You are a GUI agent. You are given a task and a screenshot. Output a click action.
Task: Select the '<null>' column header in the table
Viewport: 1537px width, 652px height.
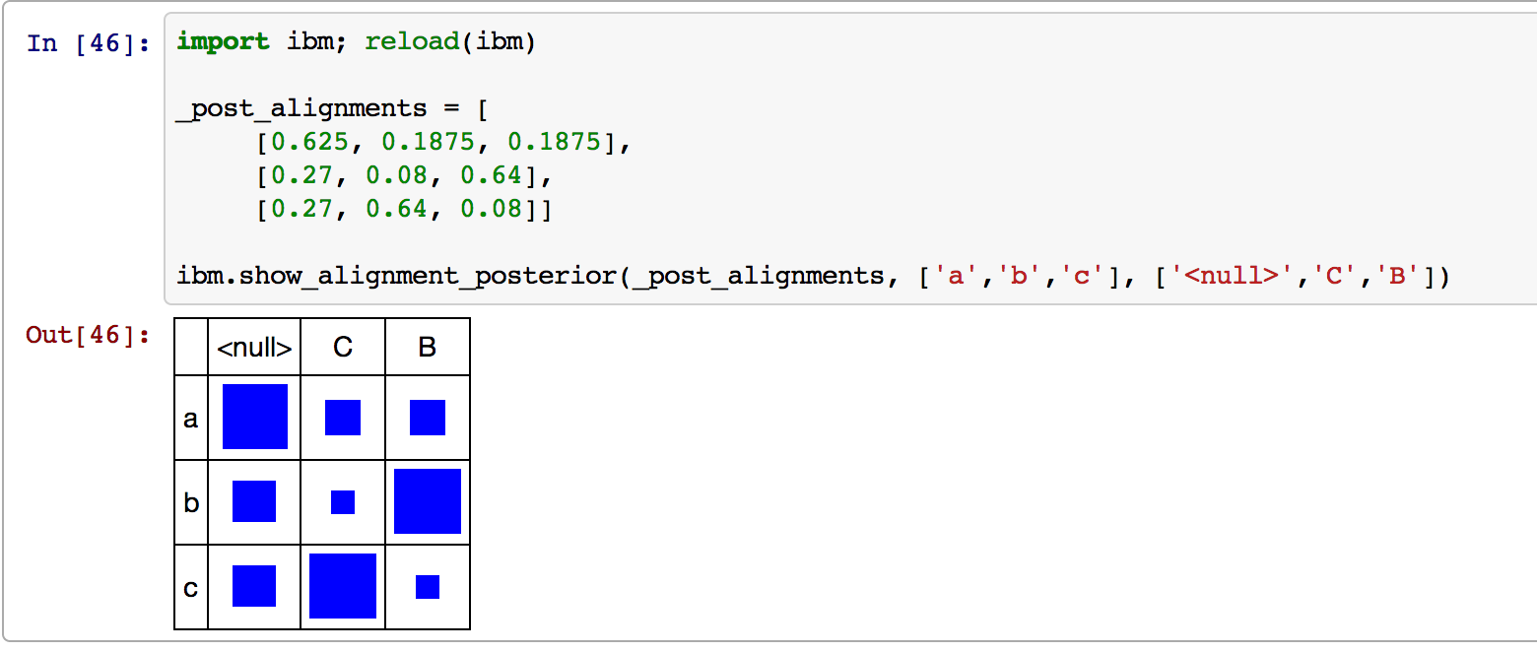tap(254, 348)
